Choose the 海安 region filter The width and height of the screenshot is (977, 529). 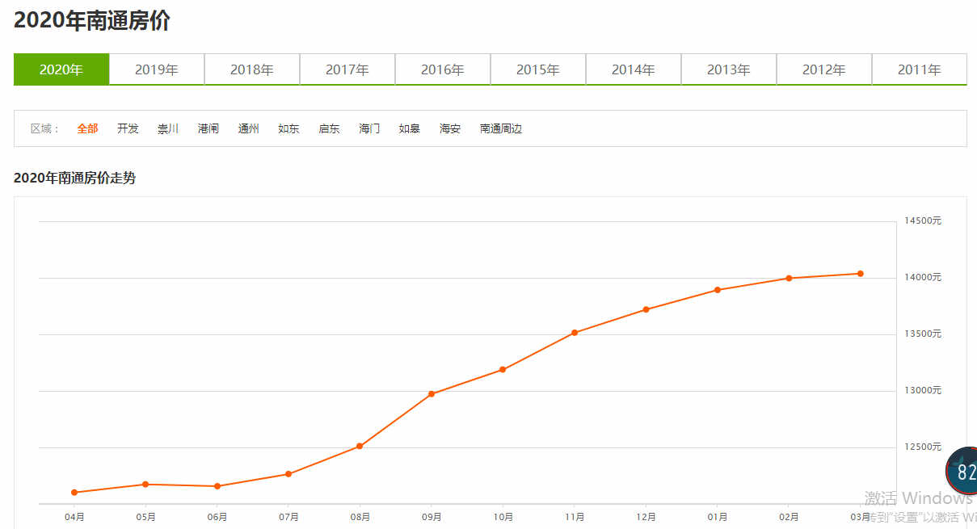coord(449,128)
